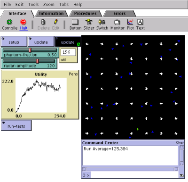The image size is (188, 182).
Task: Toggle the forever update button
Action: pyautogui.click(x=68, y=41)
